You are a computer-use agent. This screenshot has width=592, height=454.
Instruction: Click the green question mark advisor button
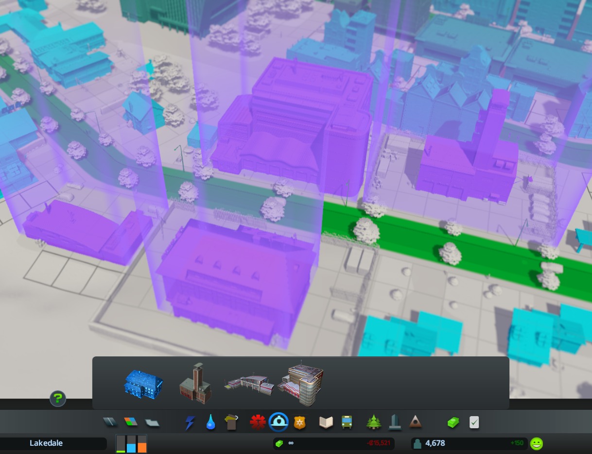tap(58, 399)
